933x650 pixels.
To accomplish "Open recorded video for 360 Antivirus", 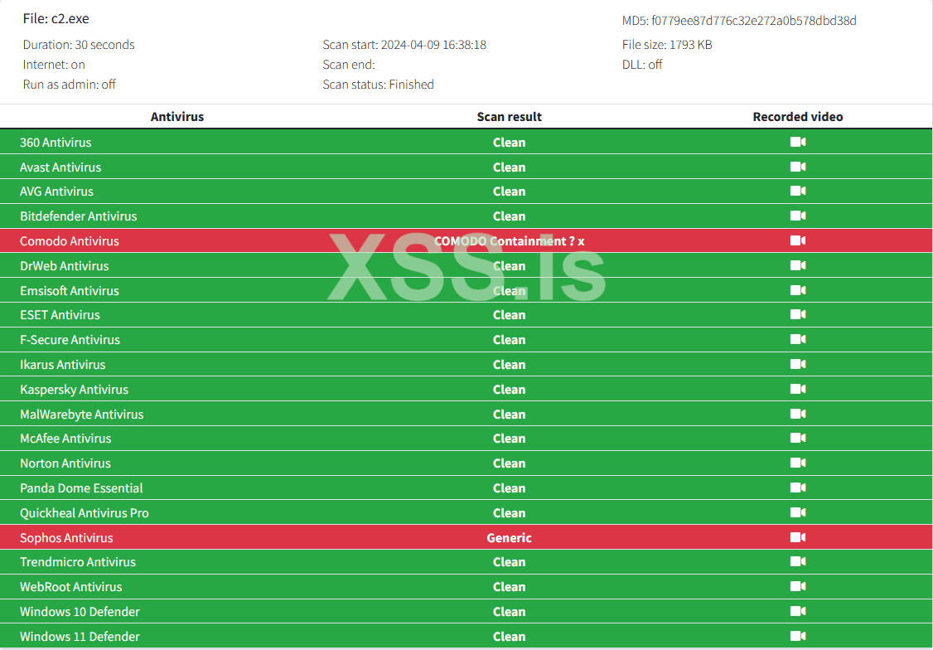I will (x=797, y=142).
